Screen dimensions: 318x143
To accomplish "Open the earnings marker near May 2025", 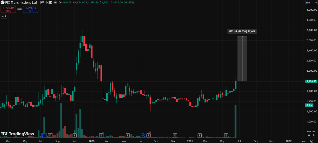I will (x=127, y=135).
